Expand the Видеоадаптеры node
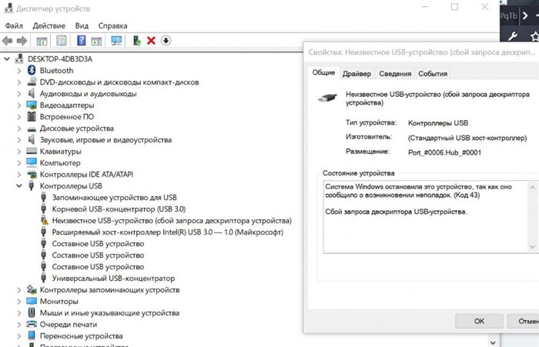 coord(19,105)
